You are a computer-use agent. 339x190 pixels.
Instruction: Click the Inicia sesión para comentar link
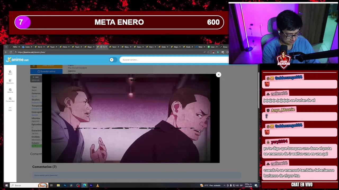(46, 175)
